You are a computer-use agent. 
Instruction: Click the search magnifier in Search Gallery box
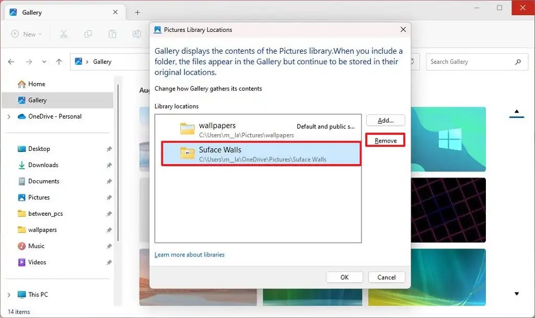tap(518, 62)
